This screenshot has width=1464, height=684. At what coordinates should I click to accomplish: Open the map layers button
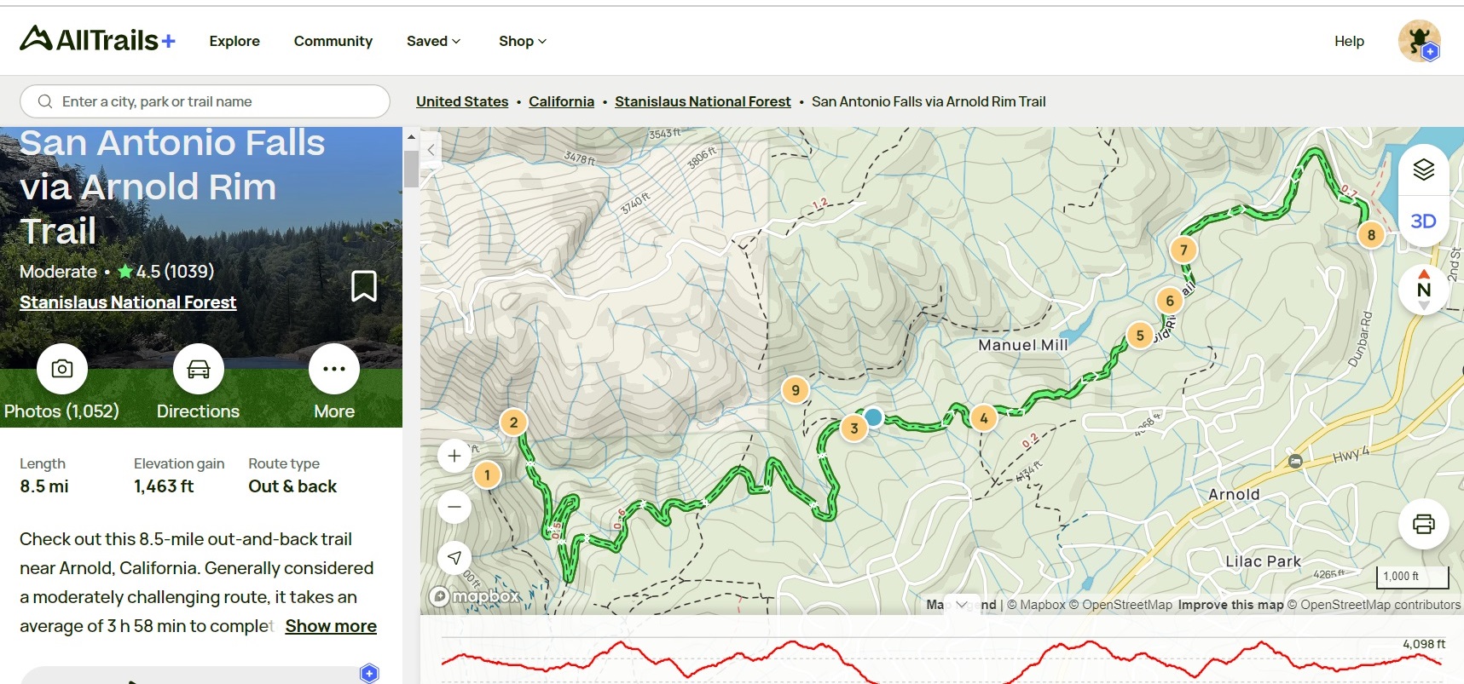(1423, 170)
